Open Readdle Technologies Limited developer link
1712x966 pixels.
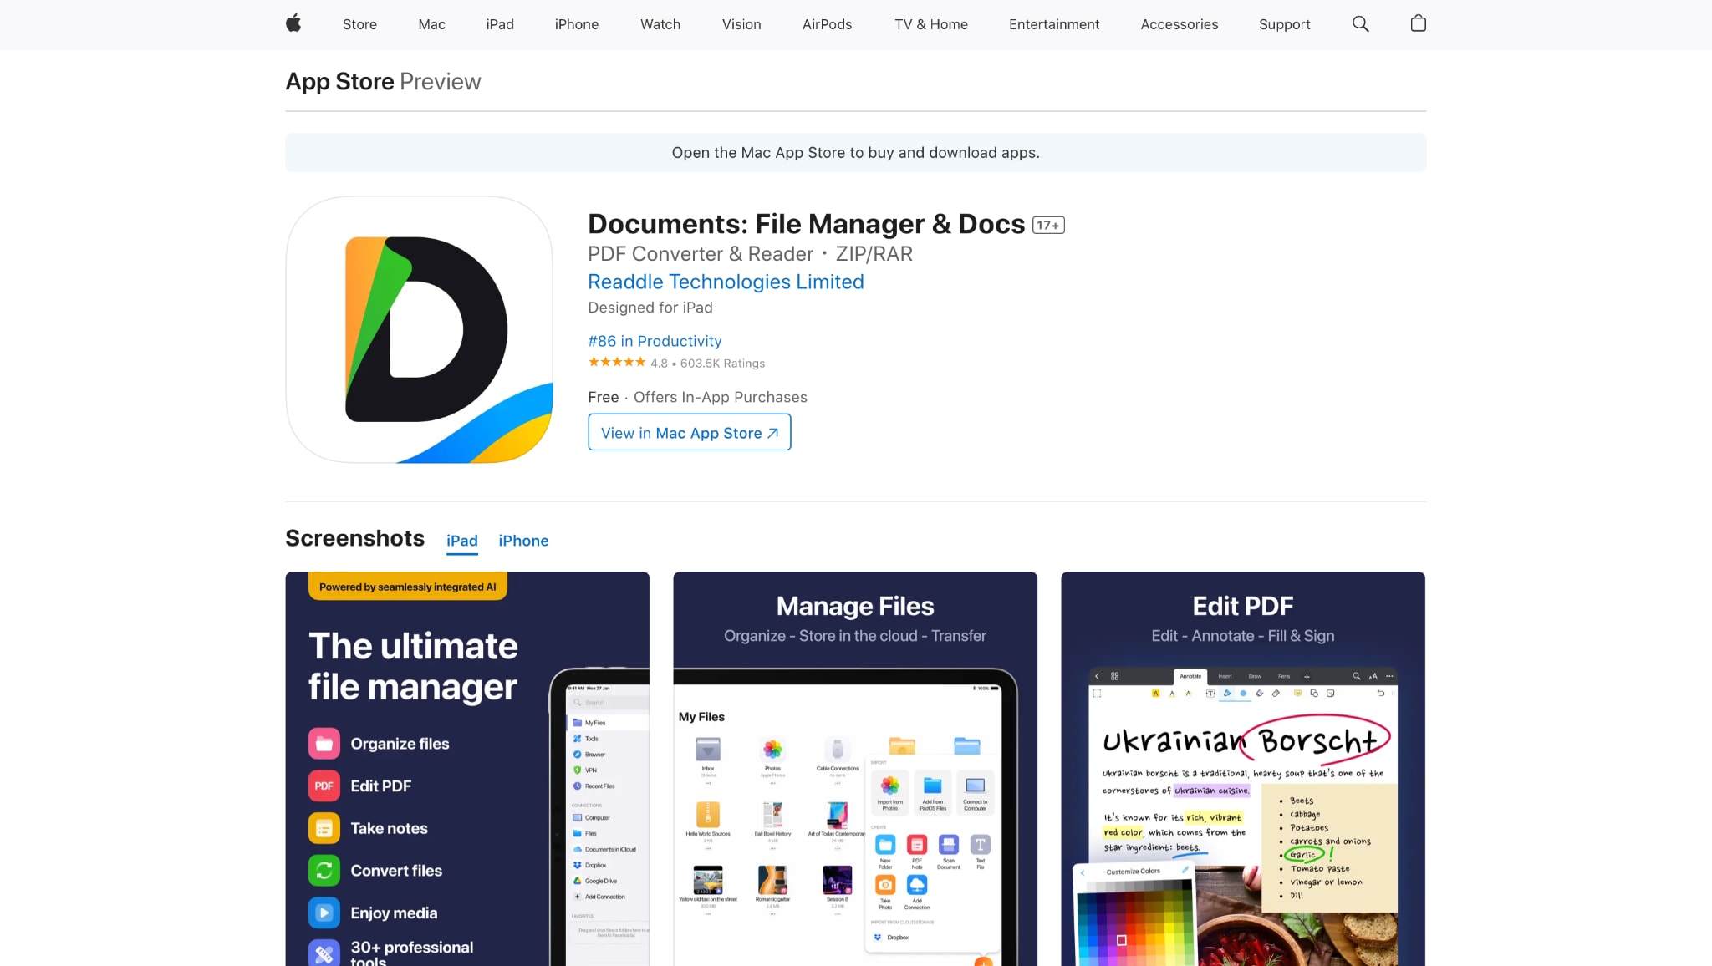tap(726, 282)
